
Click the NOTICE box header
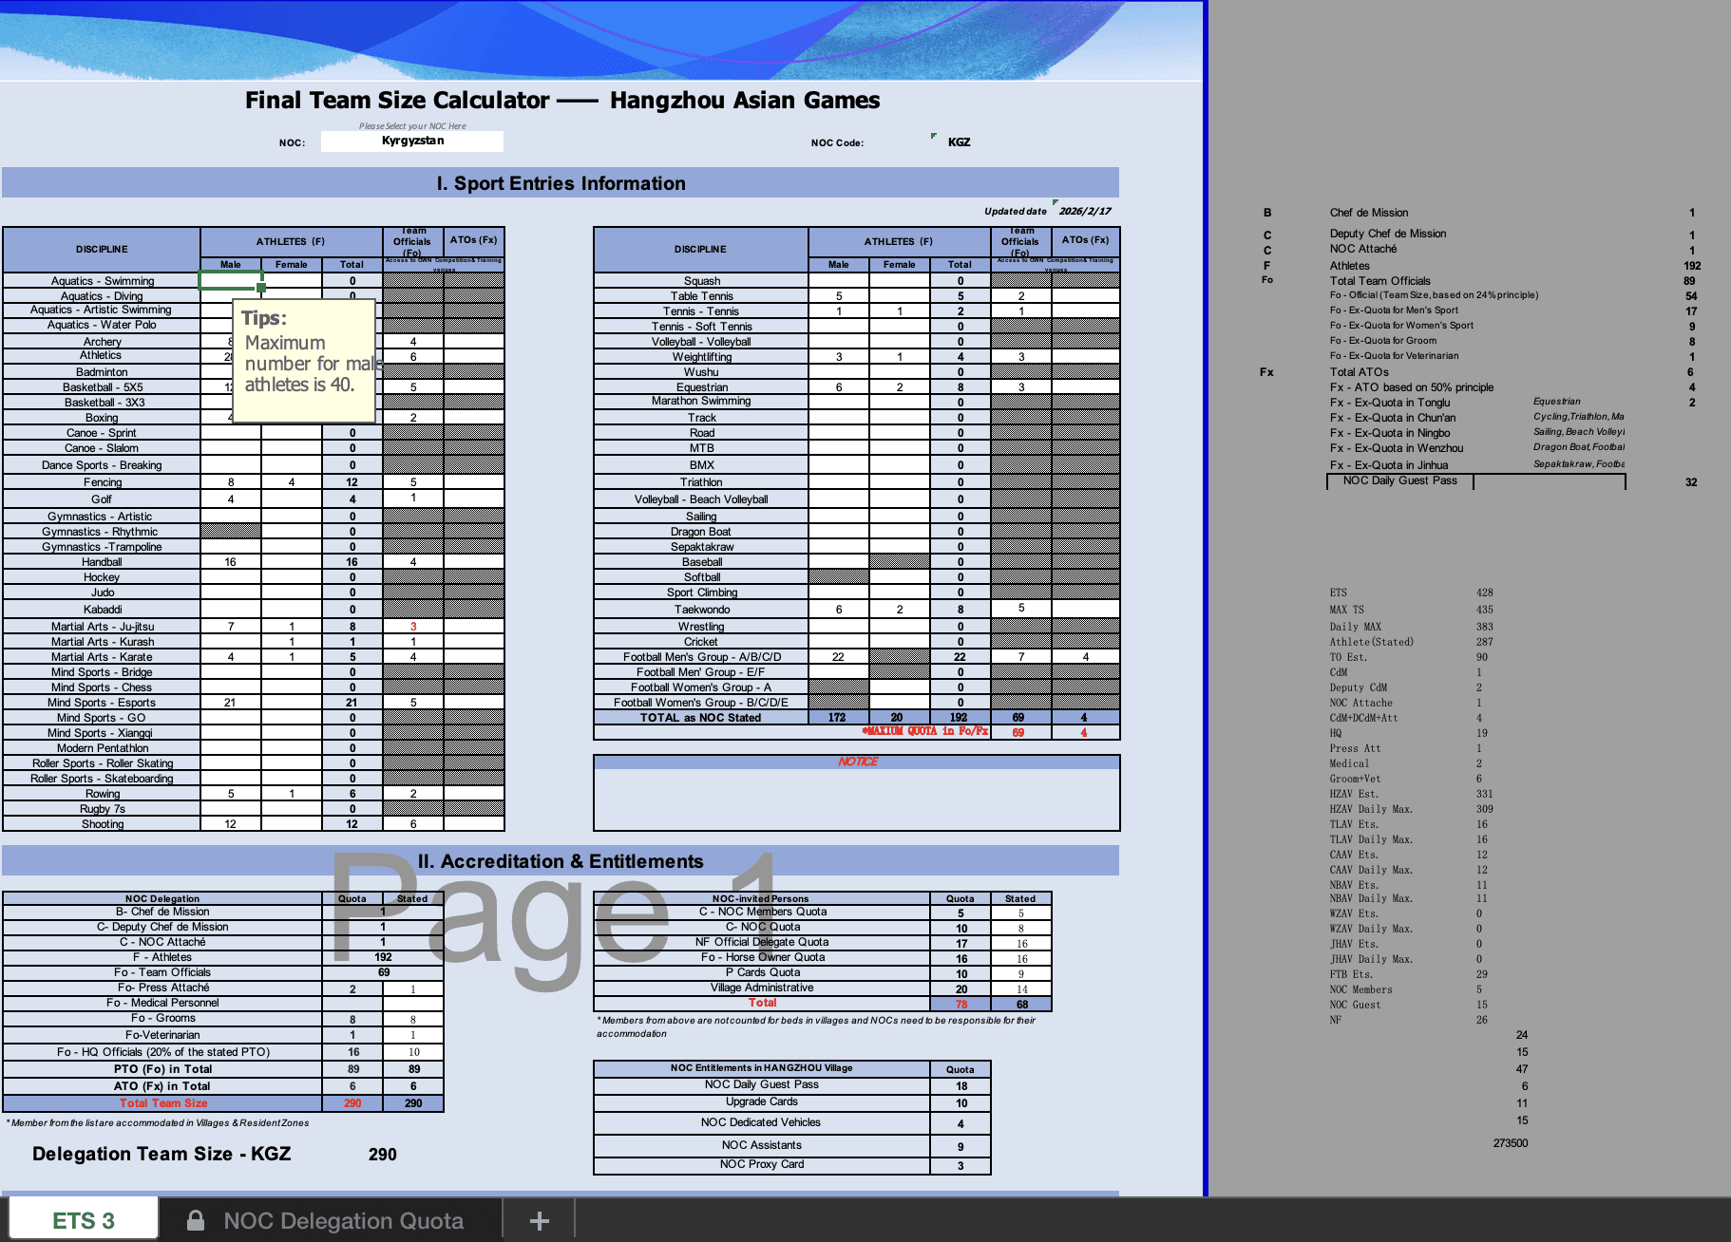pos(857,762)
